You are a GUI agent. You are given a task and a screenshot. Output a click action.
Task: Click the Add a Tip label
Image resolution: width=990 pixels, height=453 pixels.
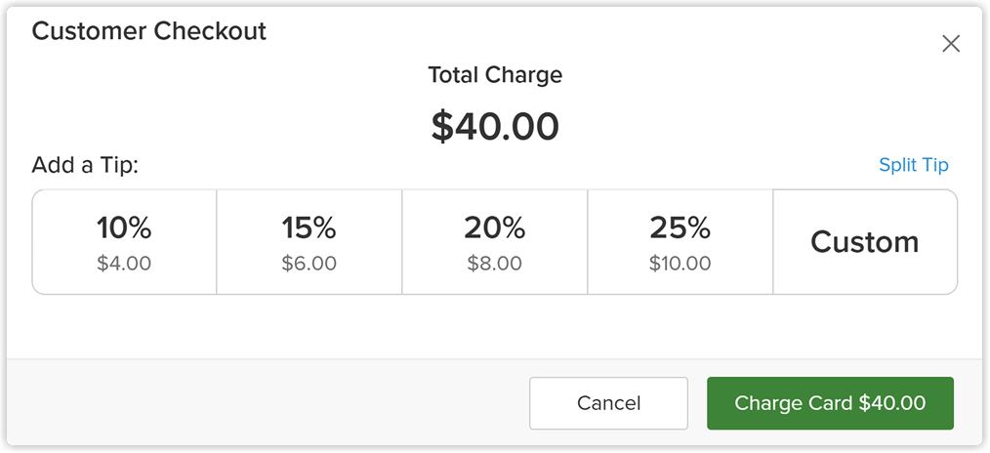coord(85,165)
